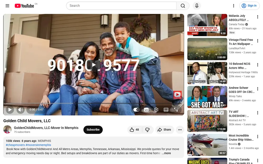The width and height of the screenshot is (263, 164).
Task: Open options menu for Vintage Floral video
Action: click(257, 41)
